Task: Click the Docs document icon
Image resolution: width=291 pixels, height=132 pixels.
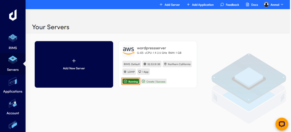Action: point(248,5)
